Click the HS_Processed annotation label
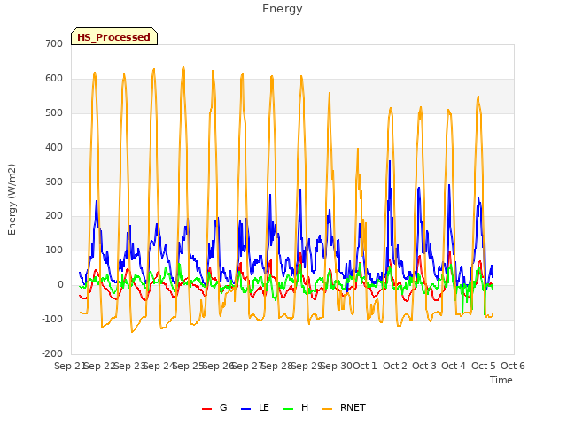567x425 pixels. pos(114,37)
